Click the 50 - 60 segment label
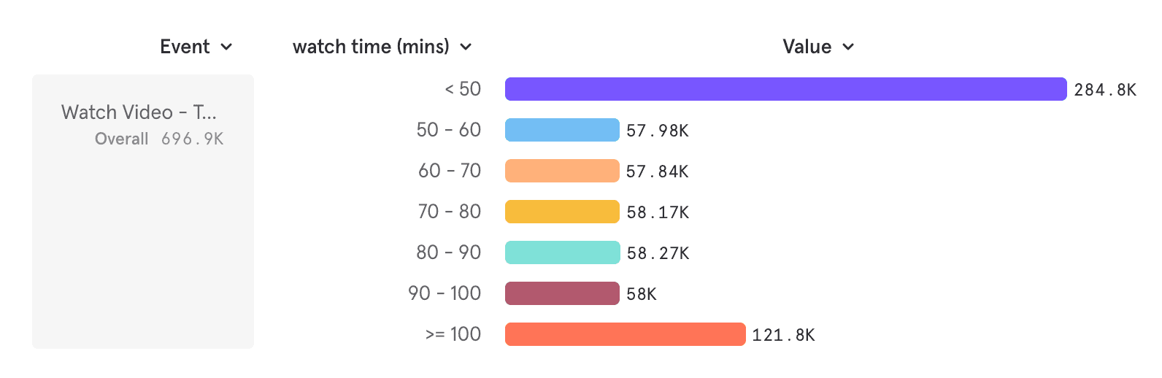 pos(448,130)
